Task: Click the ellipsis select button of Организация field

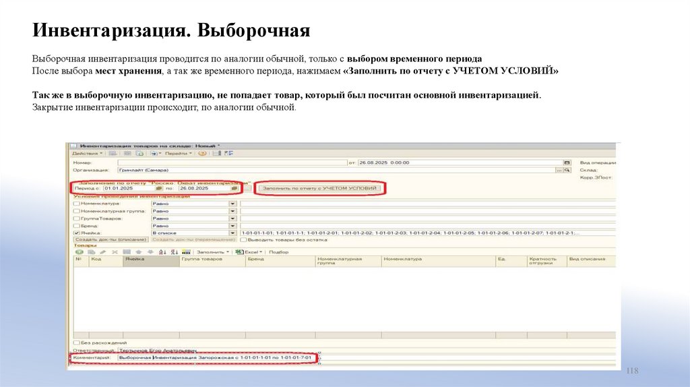Action: click(559, 171)
